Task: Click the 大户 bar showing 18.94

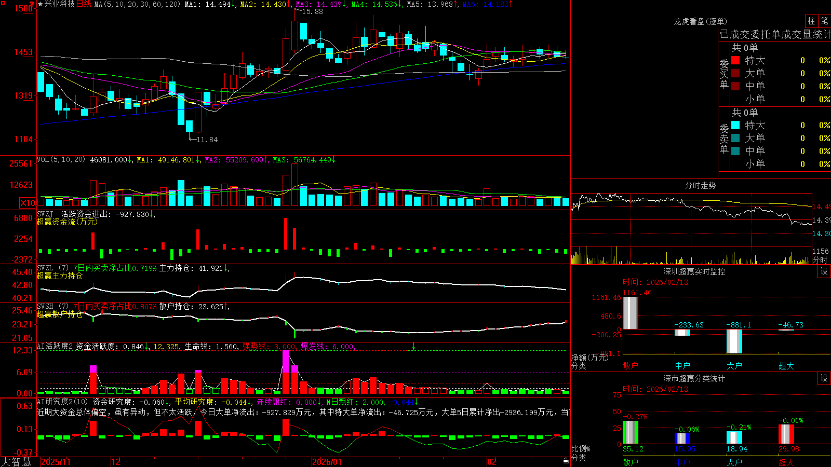Action: tap(734, 437)
